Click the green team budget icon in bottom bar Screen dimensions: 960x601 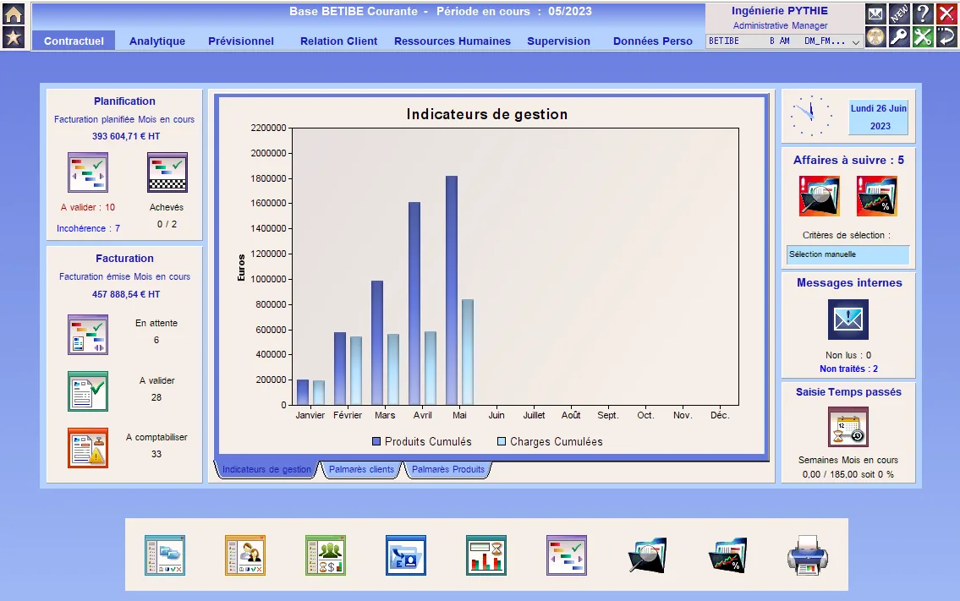326,555
